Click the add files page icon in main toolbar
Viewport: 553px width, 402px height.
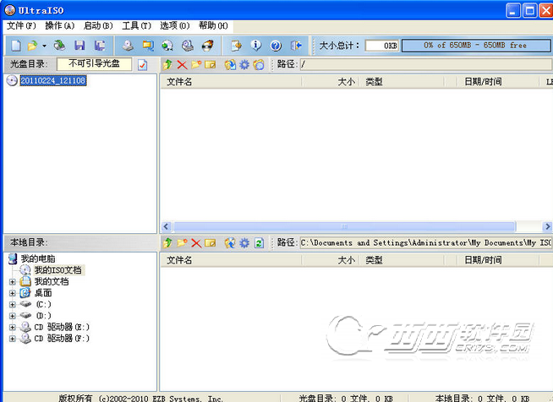tap(236, 46)
